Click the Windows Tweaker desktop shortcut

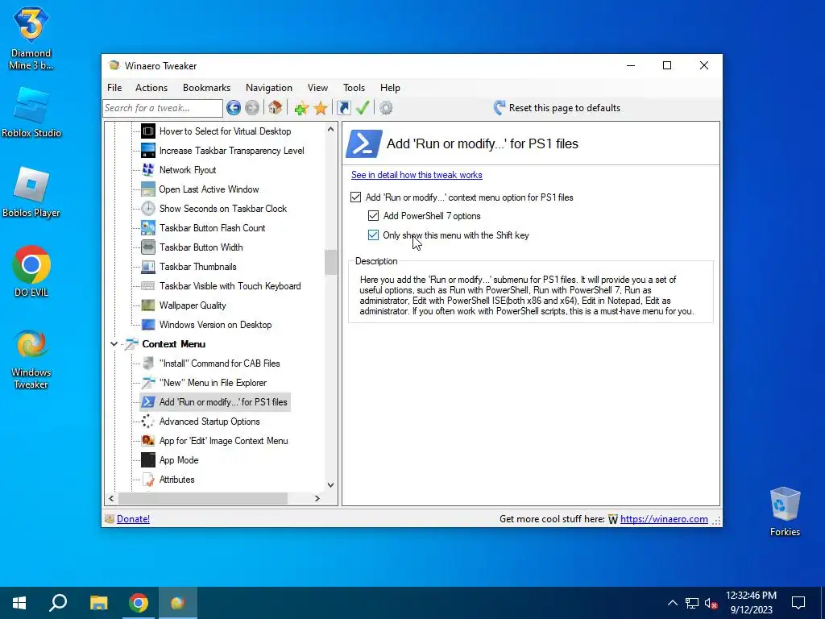[31, 359]
